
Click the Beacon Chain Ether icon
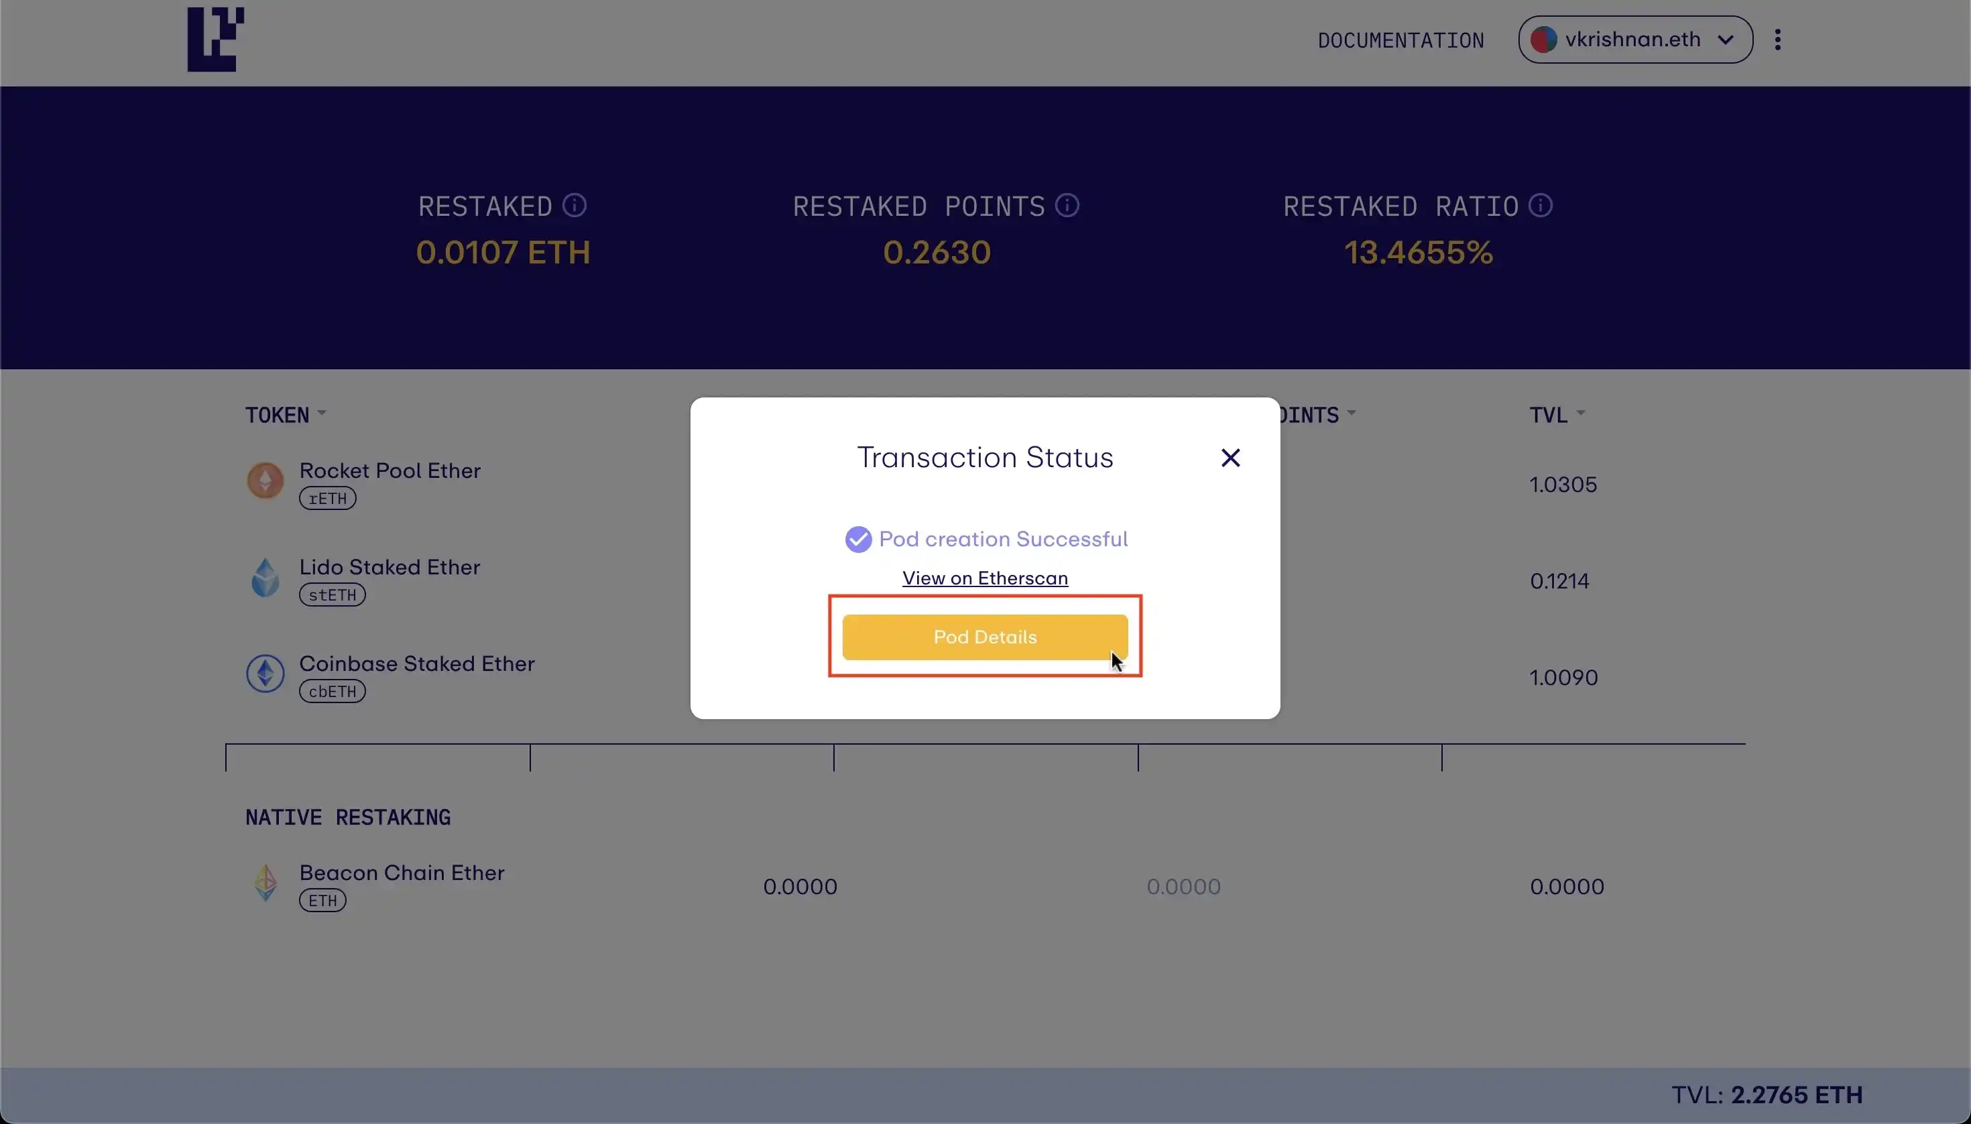pyautogui.click(x=265, y=882)
